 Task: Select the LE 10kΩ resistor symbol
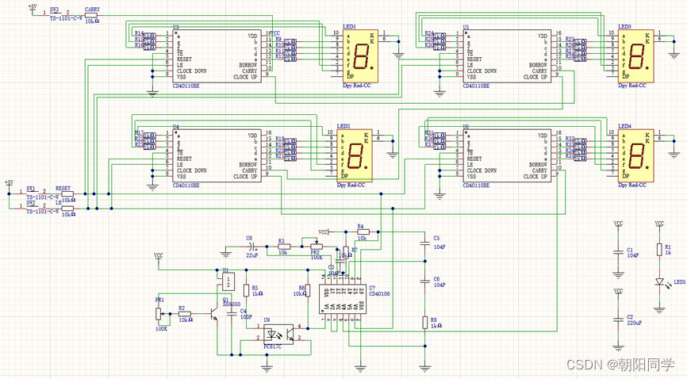[x=67, y=209]
